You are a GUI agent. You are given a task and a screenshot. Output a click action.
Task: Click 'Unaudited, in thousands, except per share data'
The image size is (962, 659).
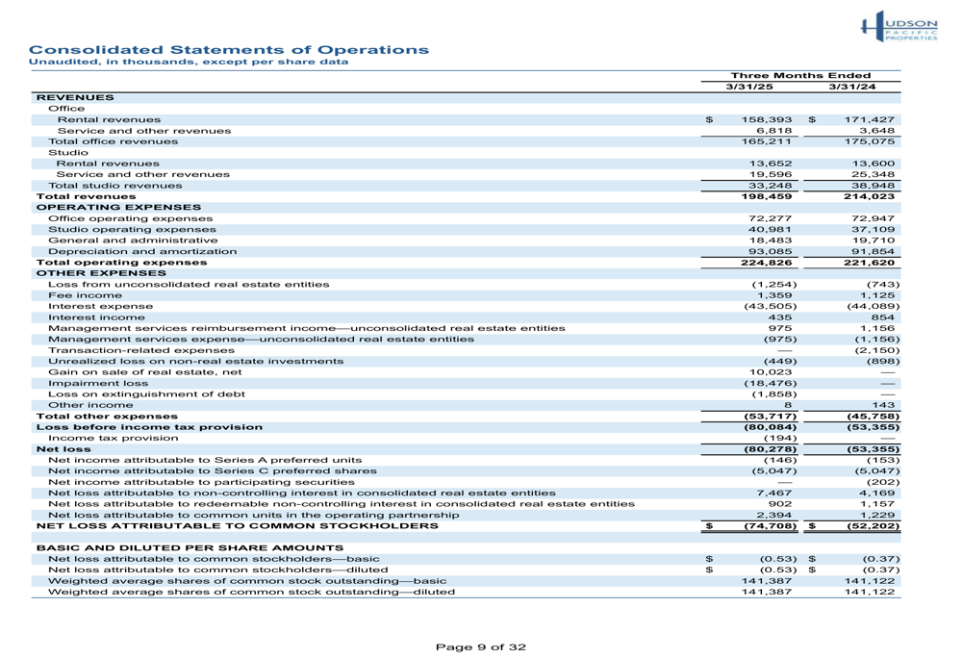[x=189, y=62]
